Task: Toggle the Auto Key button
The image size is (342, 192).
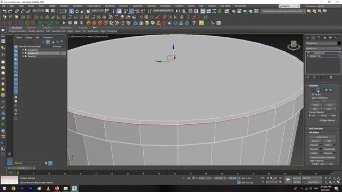Action: click(297, 178)
